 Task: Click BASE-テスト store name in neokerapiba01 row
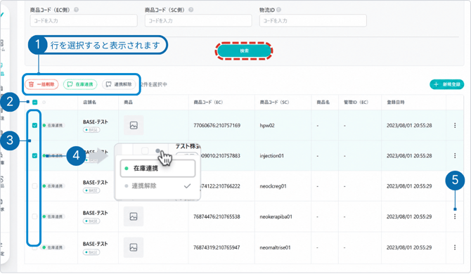coord(95,213)
